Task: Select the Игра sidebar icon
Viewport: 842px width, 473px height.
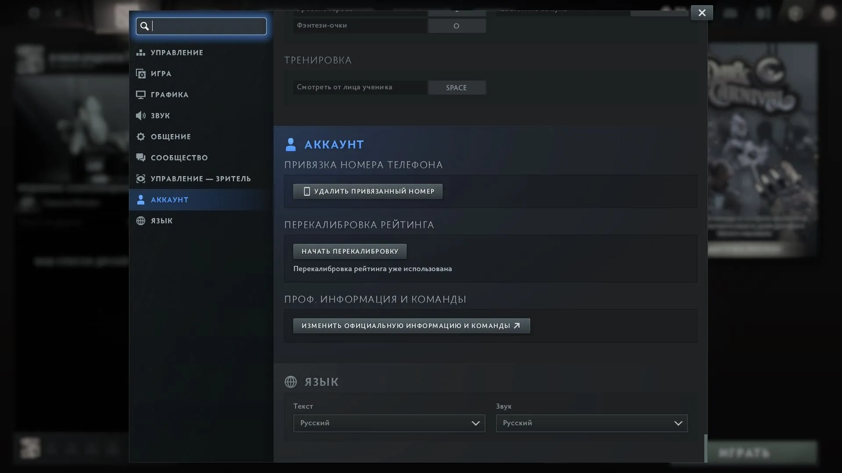Action: pyautogui.click(x=141, y=74)
